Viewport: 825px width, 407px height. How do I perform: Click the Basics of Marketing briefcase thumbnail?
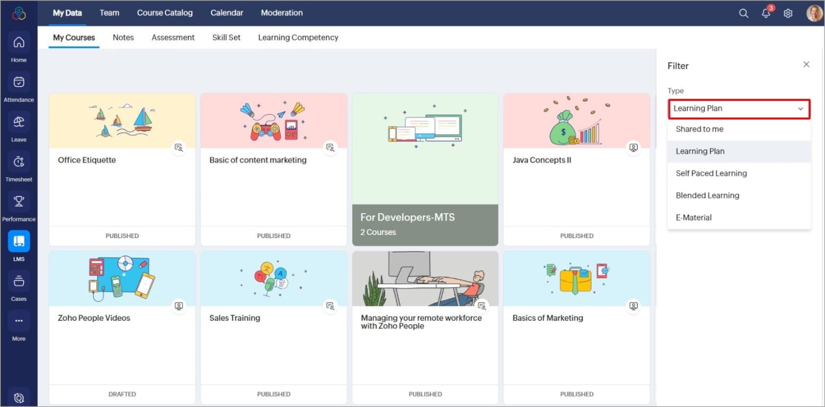pos(577,279)
